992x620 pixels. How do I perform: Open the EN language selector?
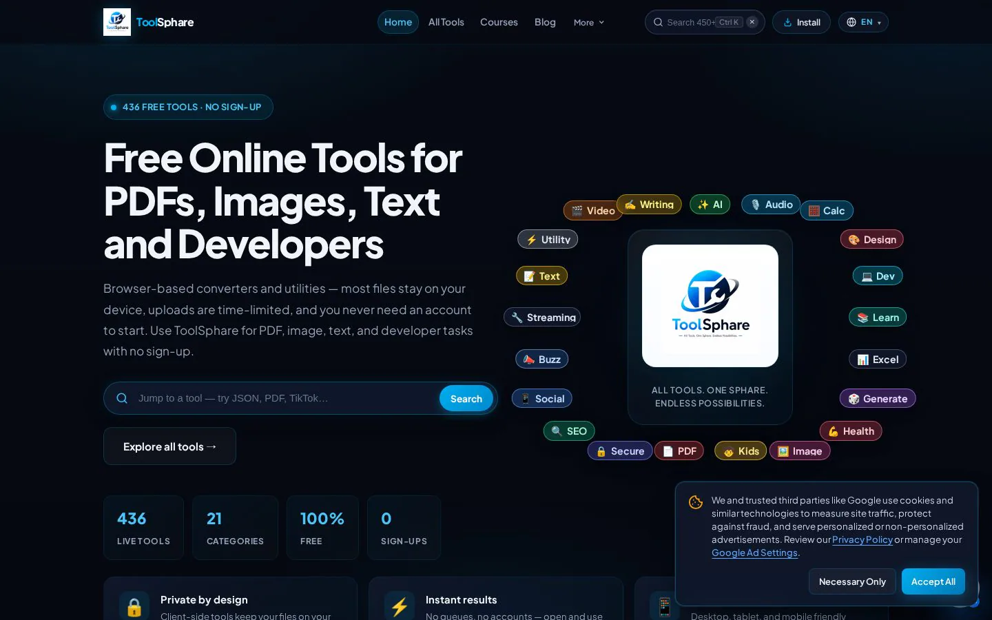[x=863, y=22]
